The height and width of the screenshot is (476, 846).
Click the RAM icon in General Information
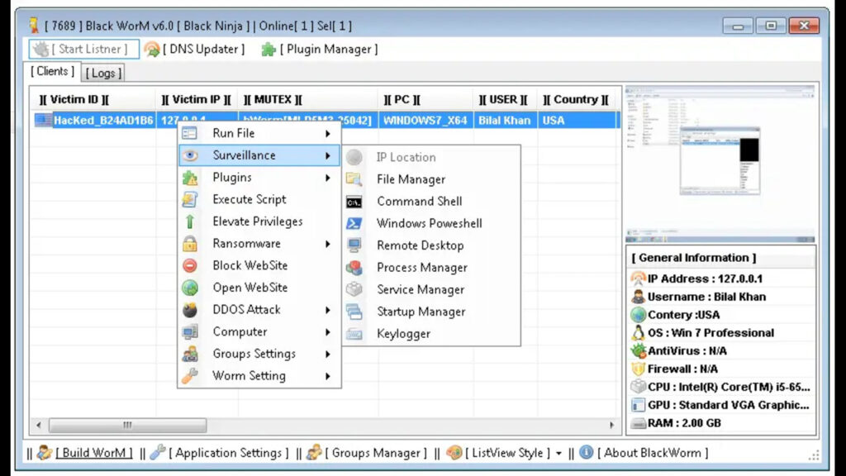(639, 423)
